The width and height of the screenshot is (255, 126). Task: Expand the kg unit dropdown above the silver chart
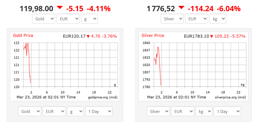click(218, 19)
